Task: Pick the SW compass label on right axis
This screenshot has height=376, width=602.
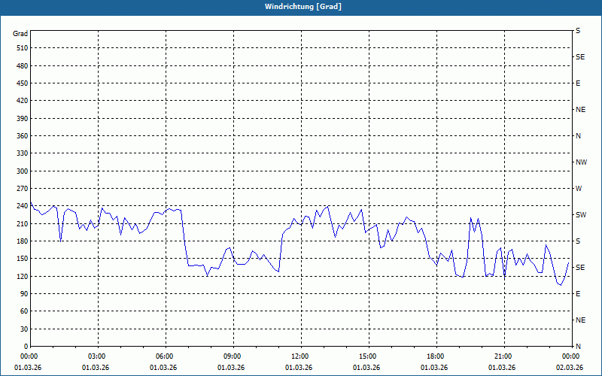Action: [x=581, y=215]
